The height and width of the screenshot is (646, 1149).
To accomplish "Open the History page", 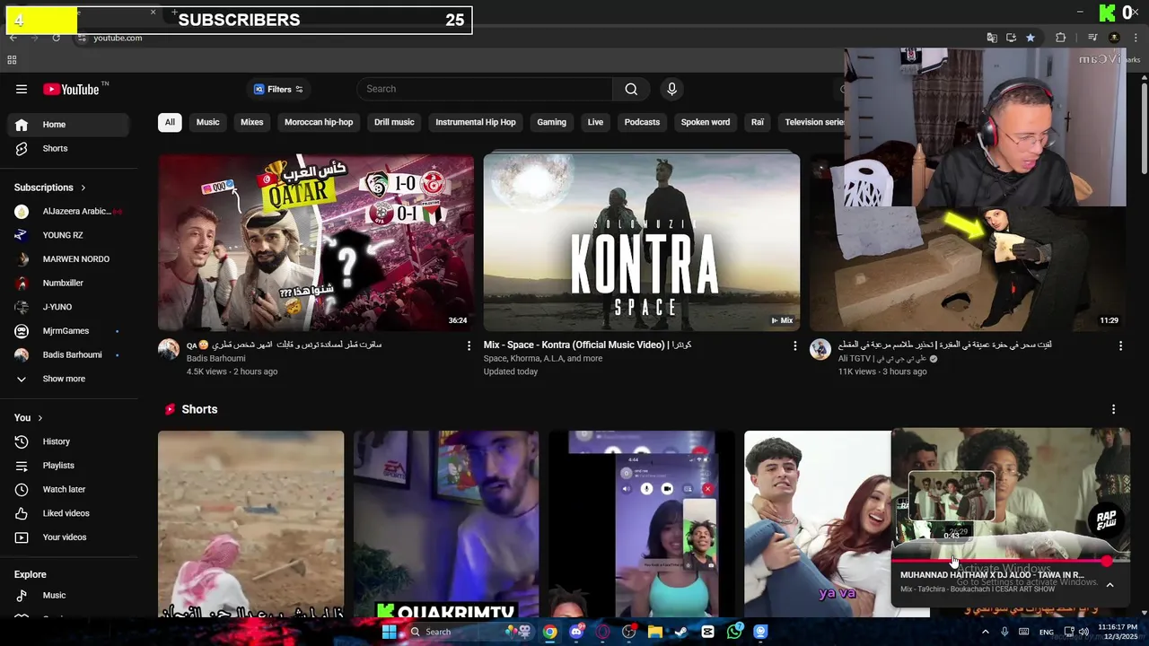I will coord(68,441).
